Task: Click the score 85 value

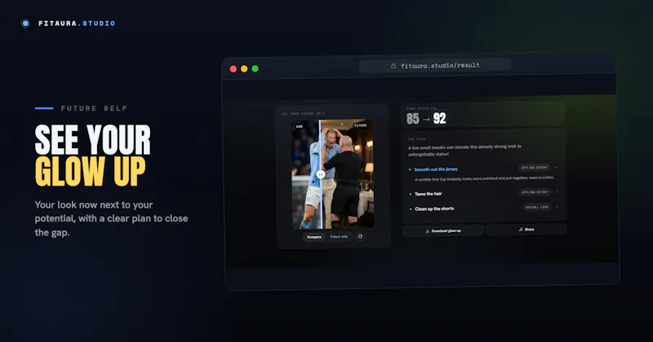Action: coord(413,119)
